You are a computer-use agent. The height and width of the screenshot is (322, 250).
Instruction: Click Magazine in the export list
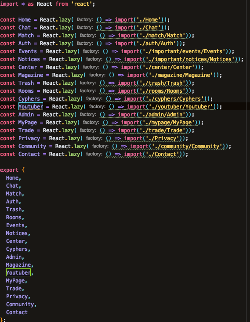pos(18,265)
